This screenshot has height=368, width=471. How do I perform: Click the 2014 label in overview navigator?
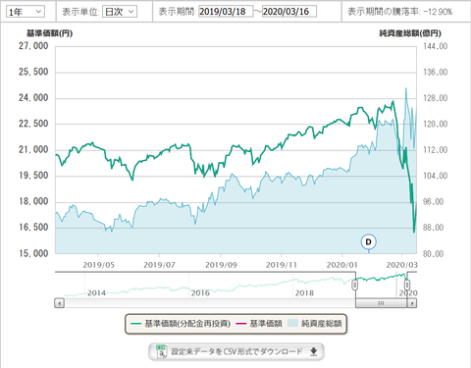(96, 293)
